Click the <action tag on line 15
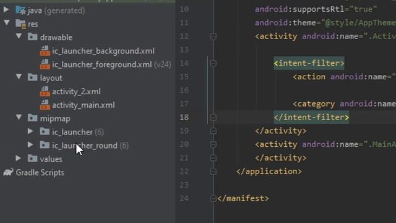Image resolution: width=396 pixels, height=223 pixels. tap(309, 77)
